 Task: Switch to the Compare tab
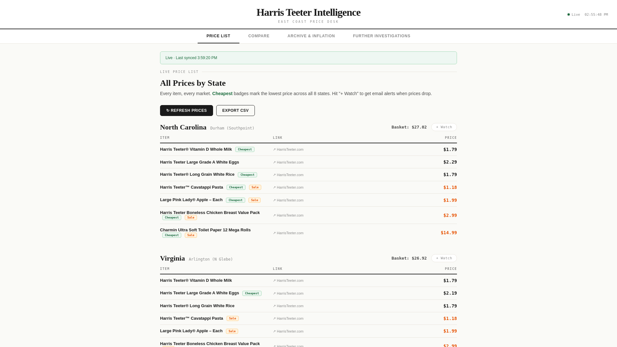[259, 36]
